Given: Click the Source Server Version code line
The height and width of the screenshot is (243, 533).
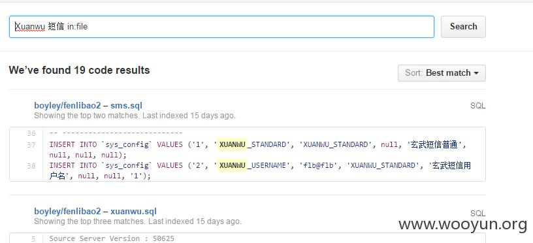Looking at the screenshot, I should click(112, 238).
